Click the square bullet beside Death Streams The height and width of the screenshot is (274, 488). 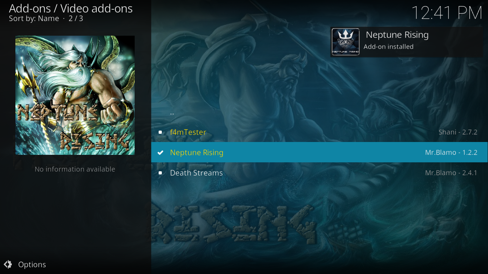[x=160, y=173]
